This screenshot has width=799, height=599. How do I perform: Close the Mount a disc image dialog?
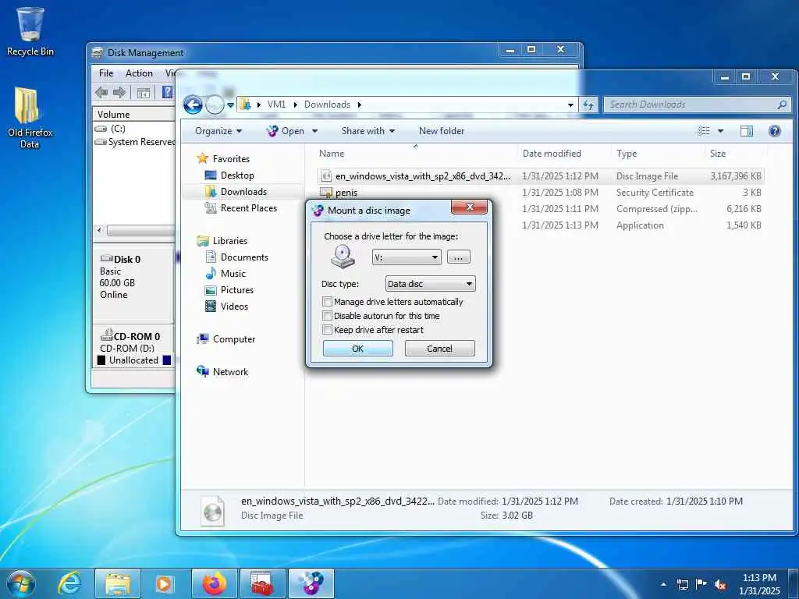pos(469,207)
